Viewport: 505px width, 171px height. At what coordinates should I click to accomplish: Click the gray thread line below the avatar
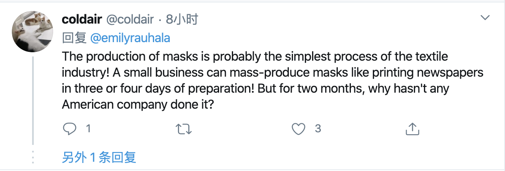pos(33,101)
